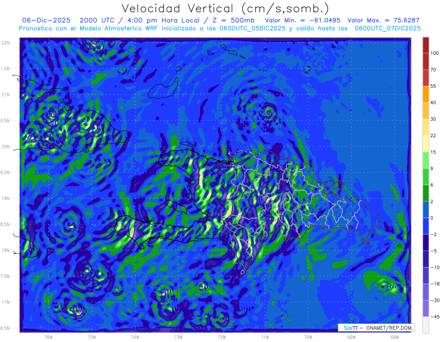Click the '100' label on the color bar
The height and width of the screenshot is (342, 443).
(x=435, y=53)
